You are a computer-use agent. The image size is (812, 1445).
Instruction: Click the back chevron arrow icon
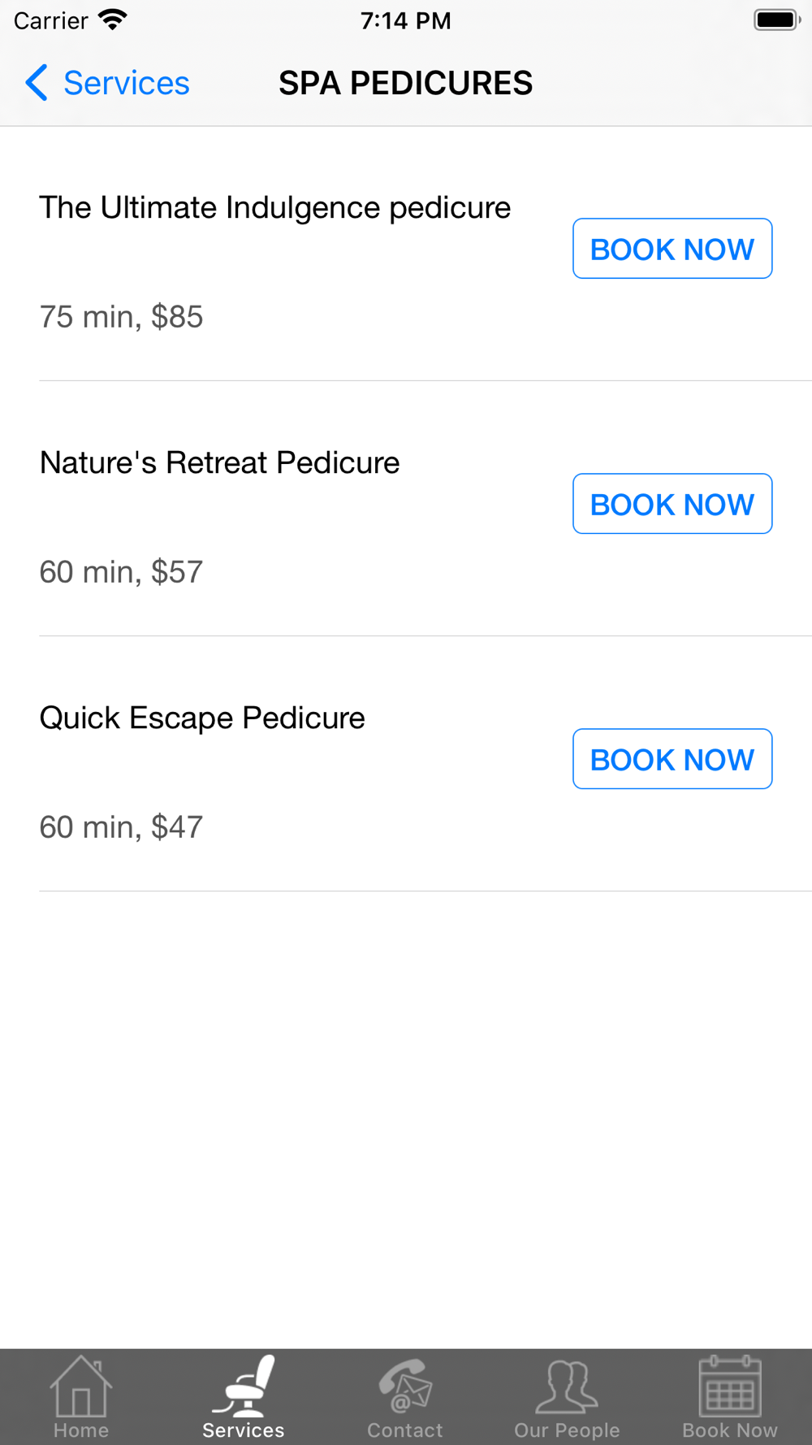[x=37, y=83]
